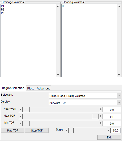Click the Steps slider right arrow
The height and width of the screenshot is (141, 122).
tap(109, 130)
